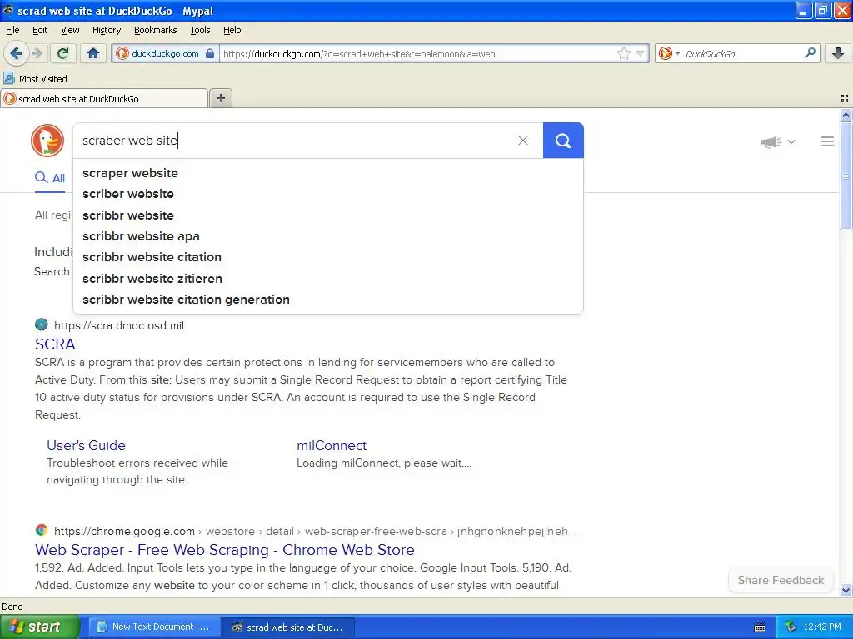
Task: Open the View menu
Action: click(70, 30)
